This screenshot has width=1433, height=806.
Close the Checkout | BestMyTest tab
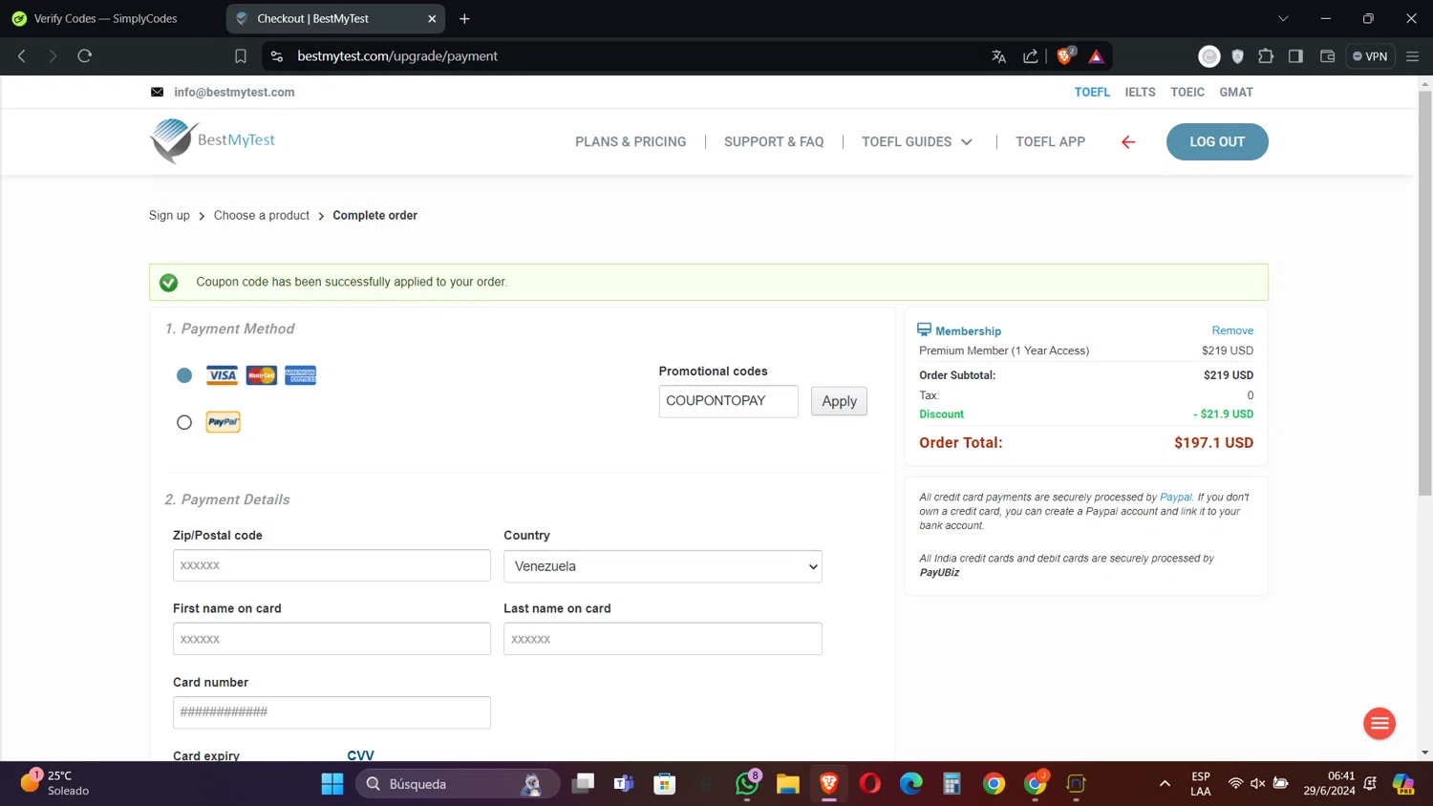point(432,18)
